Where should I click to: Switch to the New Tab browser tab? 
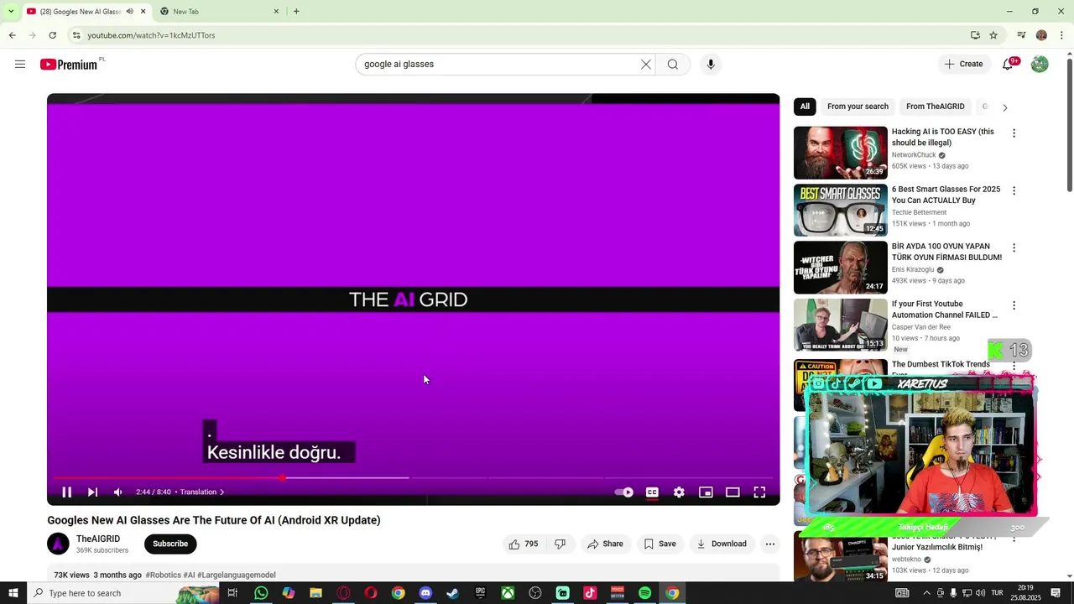[x=218, y=12]
